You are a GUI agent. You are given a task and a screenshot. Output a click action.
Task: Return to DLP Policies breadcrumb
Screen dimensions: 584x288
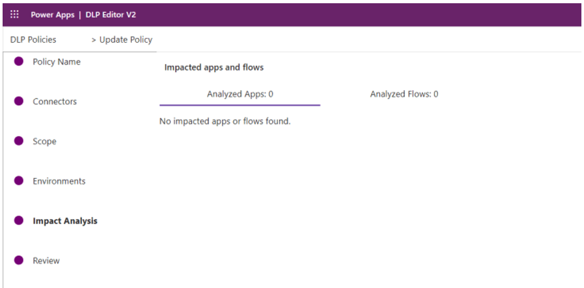(33, 40)
